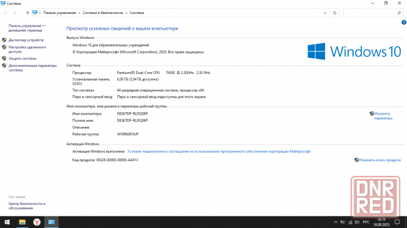This screenshot has height=228, width=407.
Task: Go back with the back arrow
Action: 5,13
